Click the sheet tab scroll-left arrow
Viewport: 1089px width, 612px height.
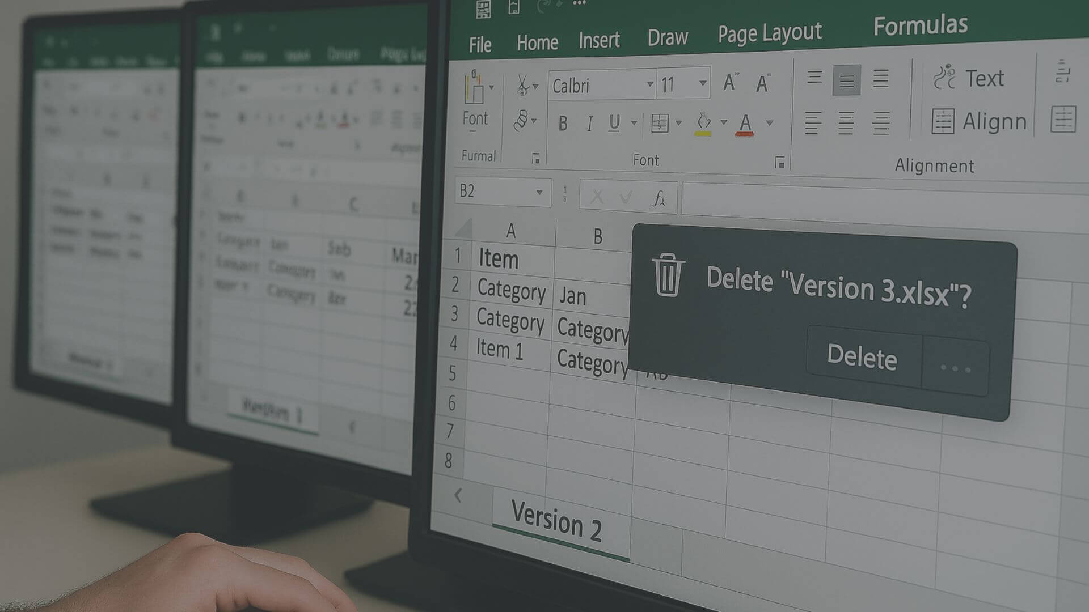[x=458, y=495]
